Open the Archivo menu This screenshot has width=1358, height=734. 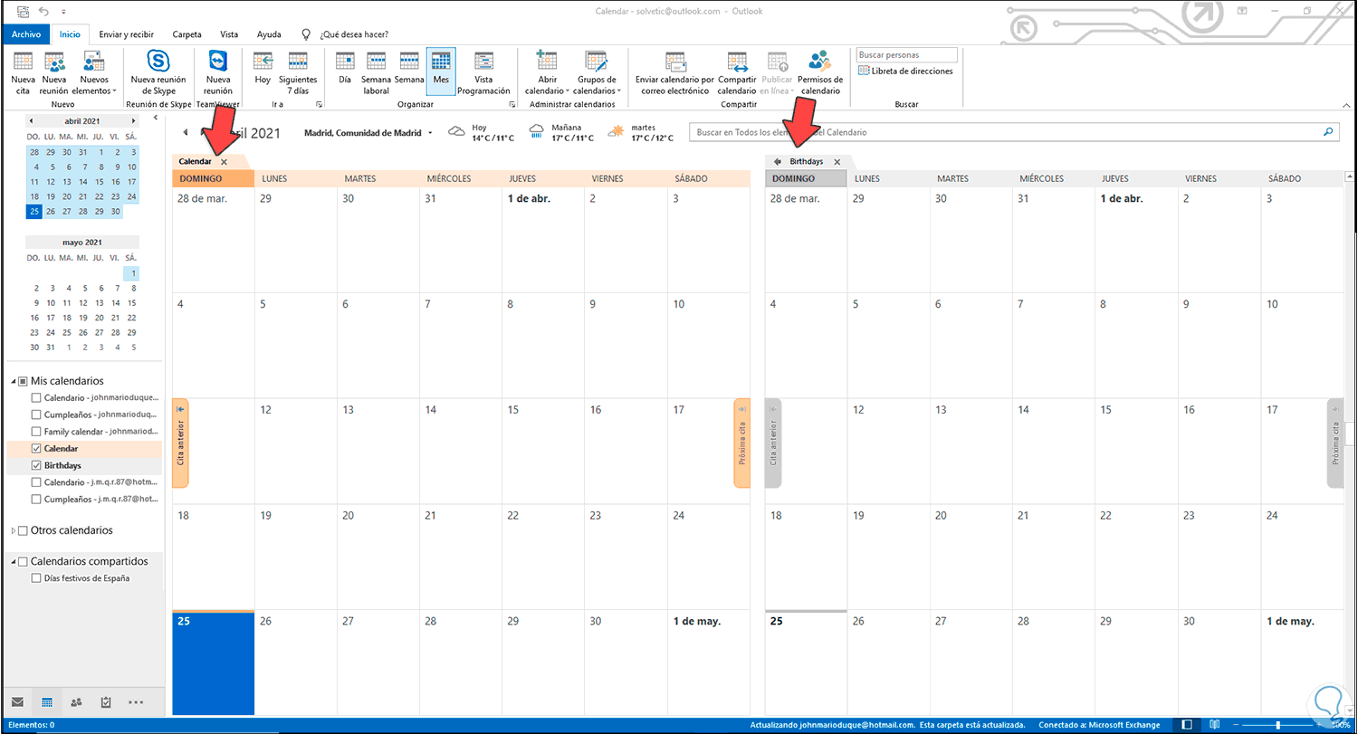(x=26, y=34)
